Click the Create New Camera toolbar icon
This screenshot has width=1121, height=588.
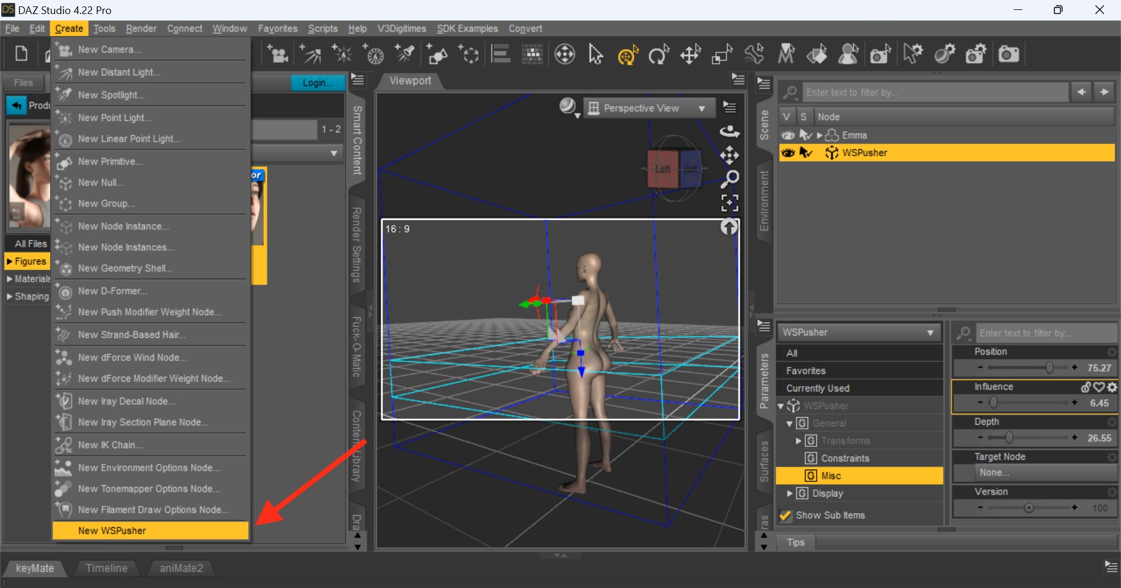point(278,54)
